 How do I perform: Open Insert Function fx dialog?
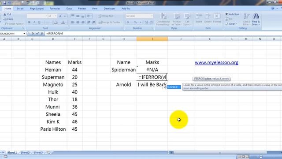click(x=42, y=34)
